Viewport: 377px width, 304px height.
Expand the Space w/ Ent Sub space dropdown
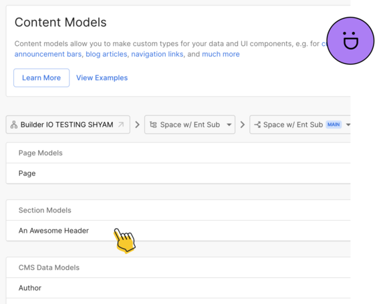tap(190, 125)
